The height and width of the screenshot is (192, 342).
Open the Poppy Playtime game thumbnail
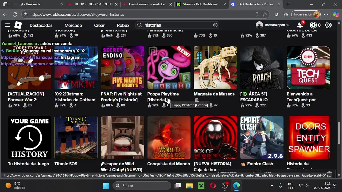(169, 68)
